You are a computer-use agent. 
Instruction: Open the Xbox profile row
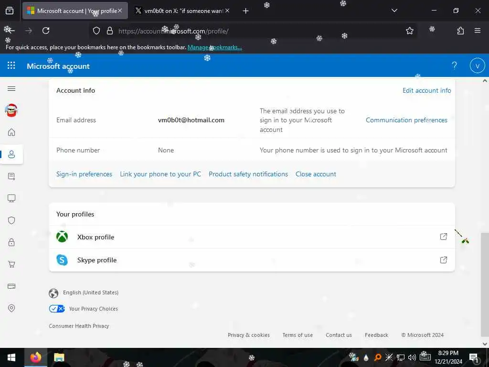coord(252,237)
